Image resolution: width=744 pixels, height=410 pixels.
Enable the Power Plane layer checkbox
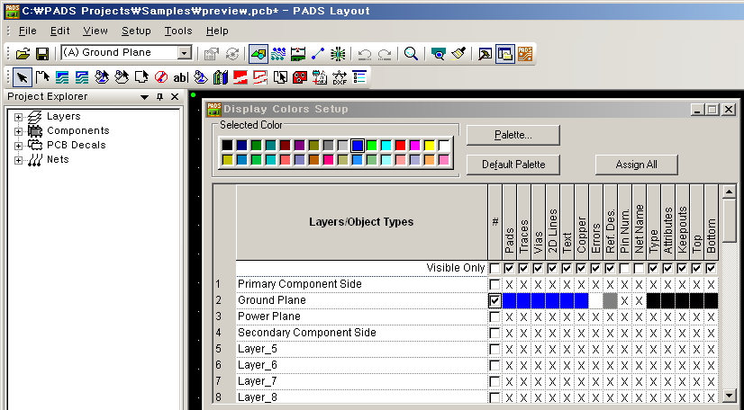pos(494,316)
